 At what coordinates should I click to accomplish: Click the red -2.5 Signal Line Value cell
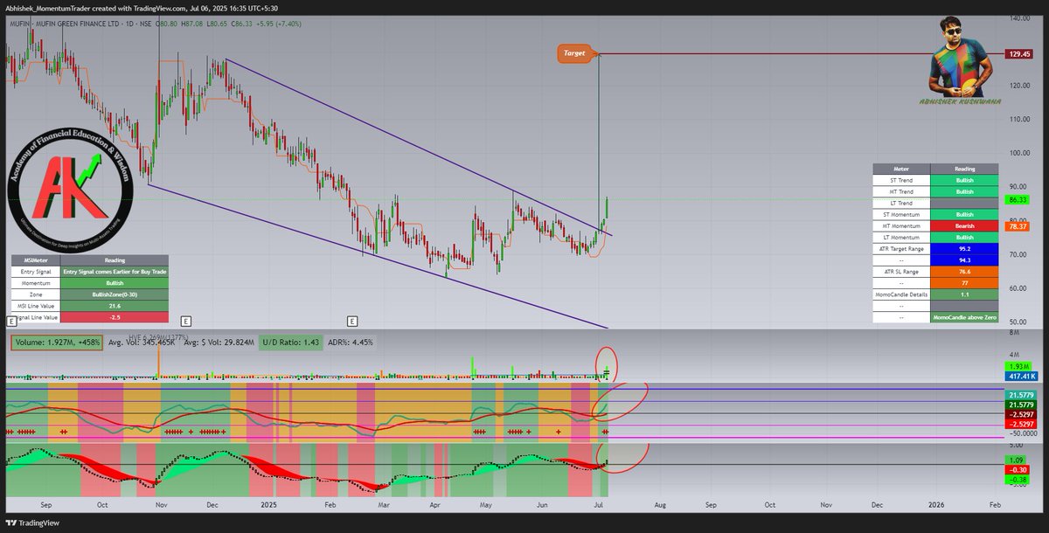click(115, 317)
